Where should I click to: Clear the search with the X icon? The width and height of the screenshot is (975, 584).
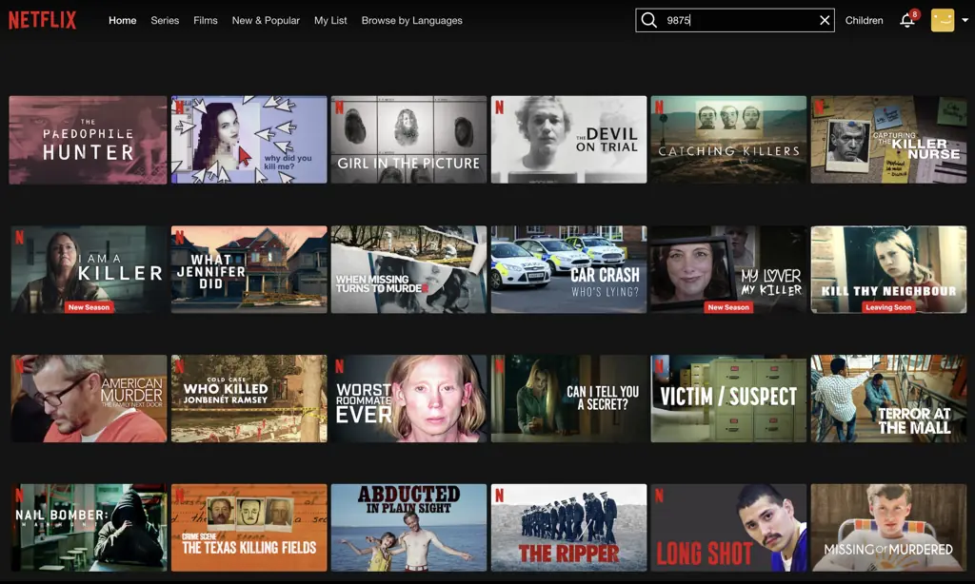point(825,19)
